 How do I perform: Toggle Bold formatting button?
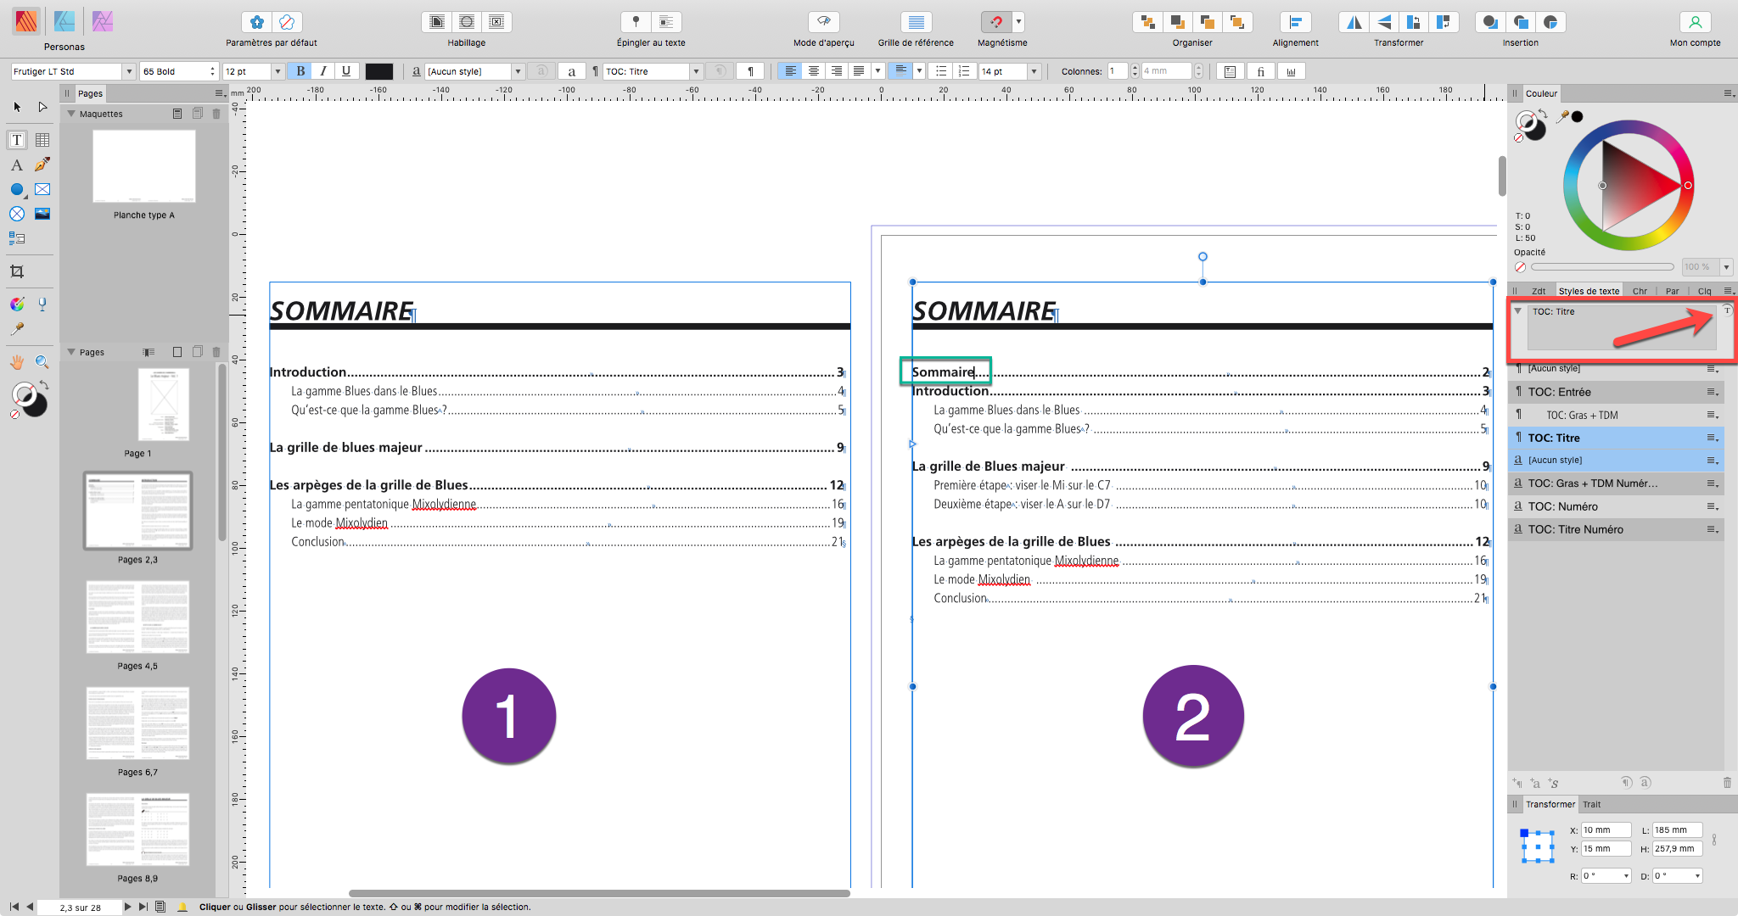coord(300,71)
